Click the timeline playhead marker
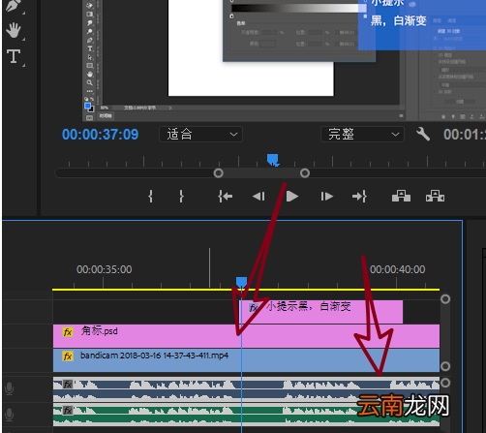The height and width of the screenshot is (433, 486). pyautogui.click(x=241, y=282)
